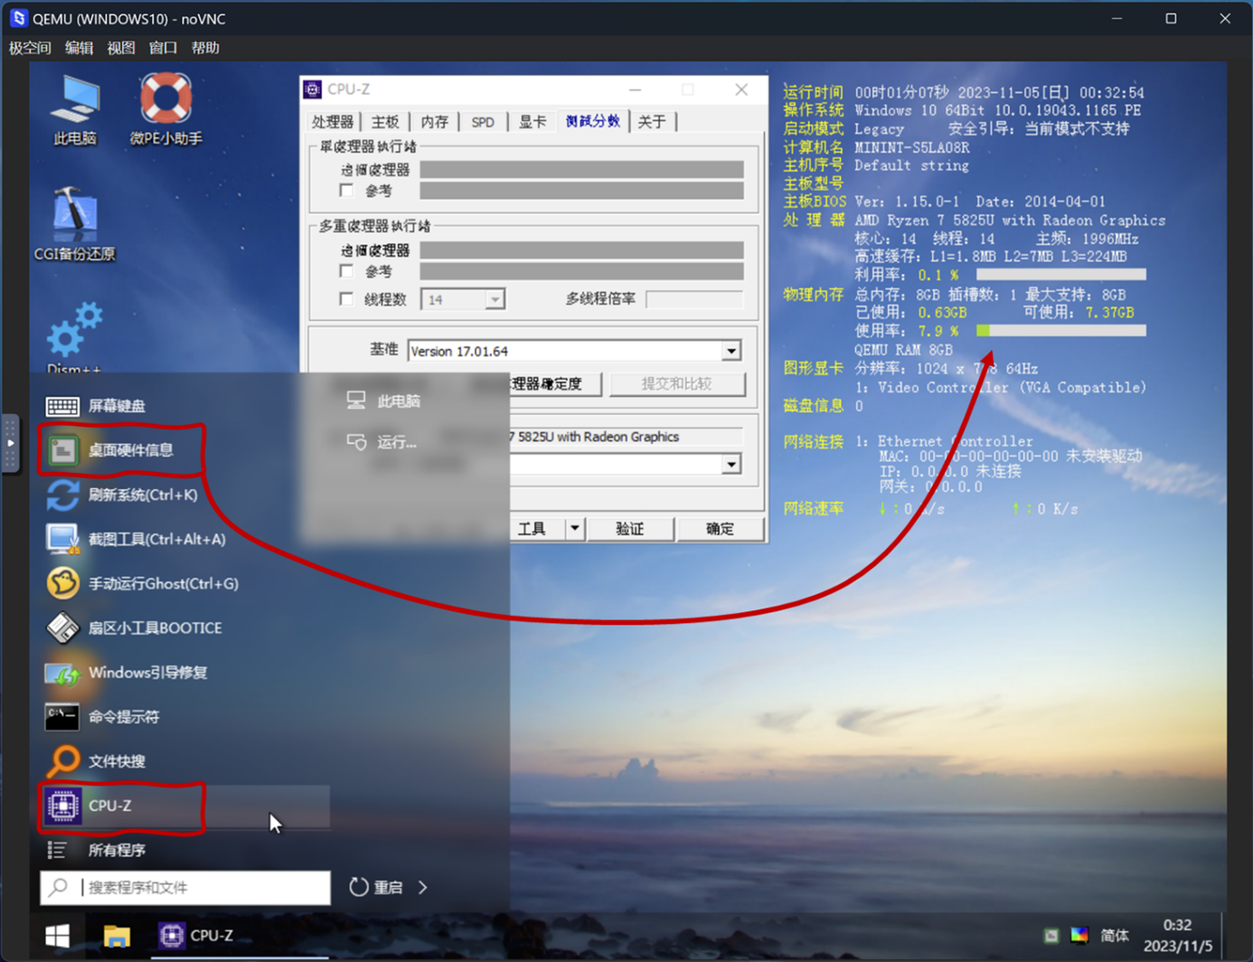Screen dimensions: 1253x962
Task: Click 验证 button
Action: (x=630, y=529)
